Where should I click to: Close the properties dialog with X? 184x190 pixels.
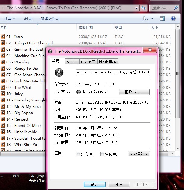coord(150,50)
